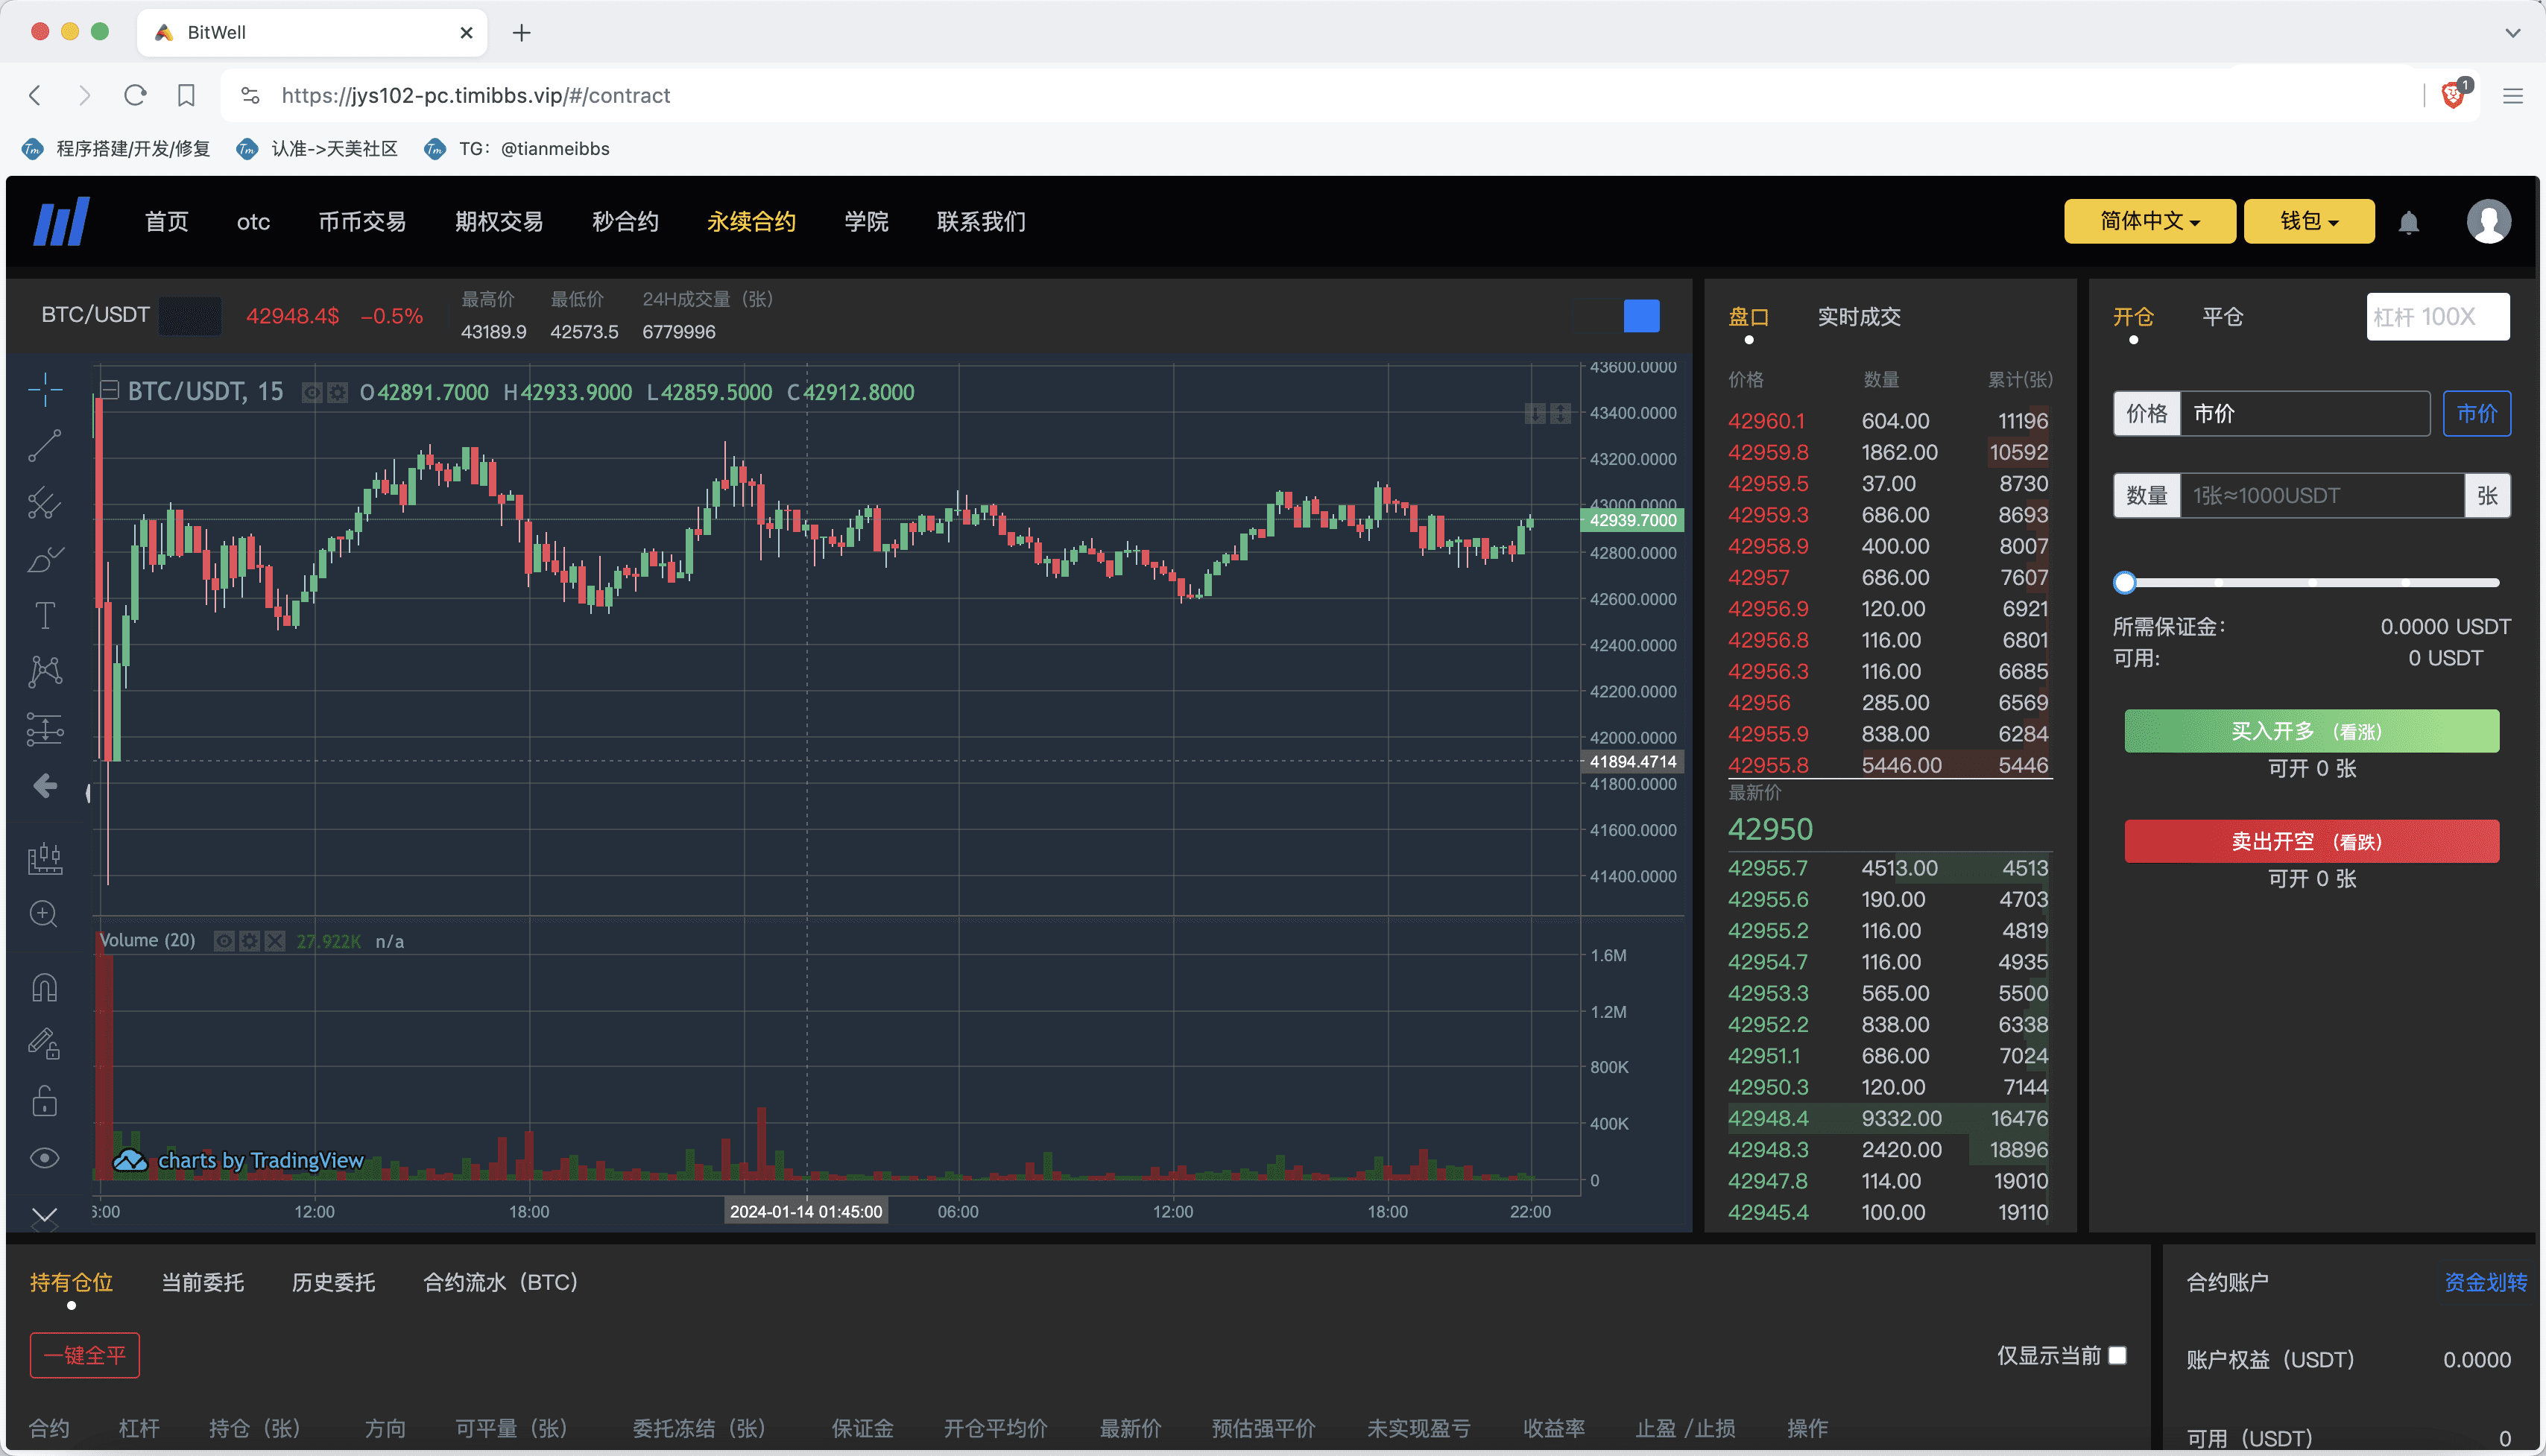Screen dimensions: 2546x1456
Task: Select the trend line drawing tool
Action: [45, 446]
